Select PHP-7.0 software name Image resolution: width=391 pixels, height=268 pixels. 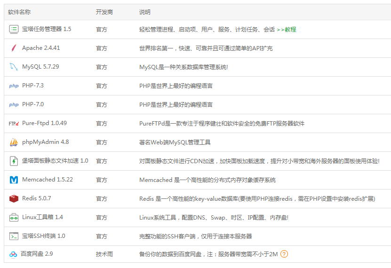tap(32, 104)
